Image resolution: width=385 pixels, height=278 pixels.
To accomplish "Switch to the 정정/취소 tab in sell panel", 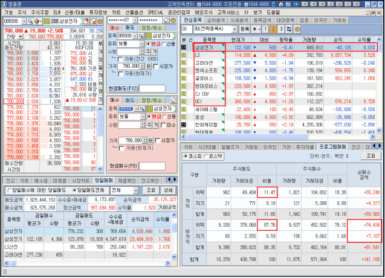I will [x=152, y=28].
